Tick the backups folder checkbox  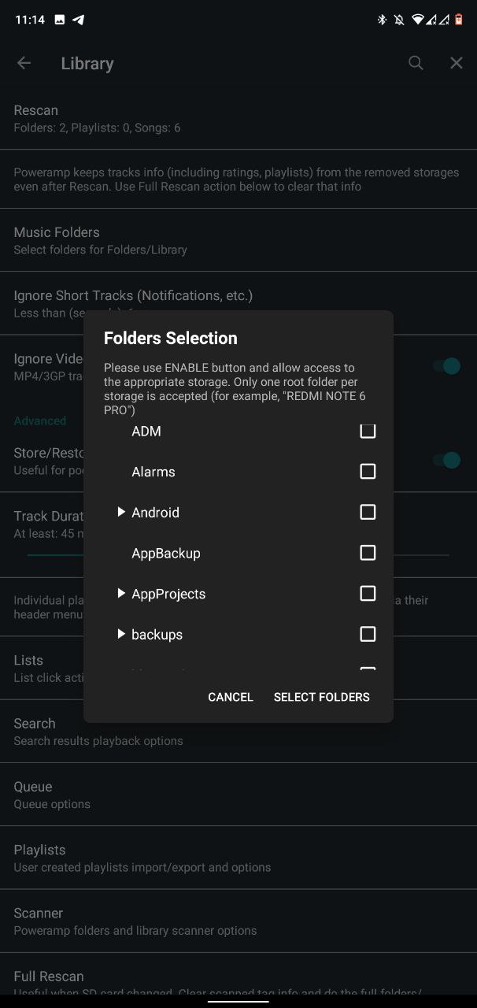[x=368, y=634]
